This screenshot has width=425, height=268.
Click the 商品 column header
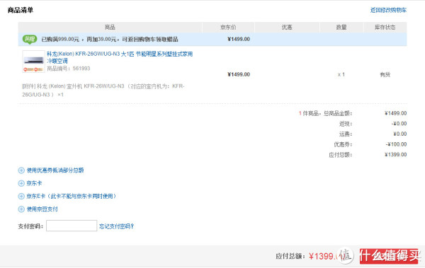(110, 28)
